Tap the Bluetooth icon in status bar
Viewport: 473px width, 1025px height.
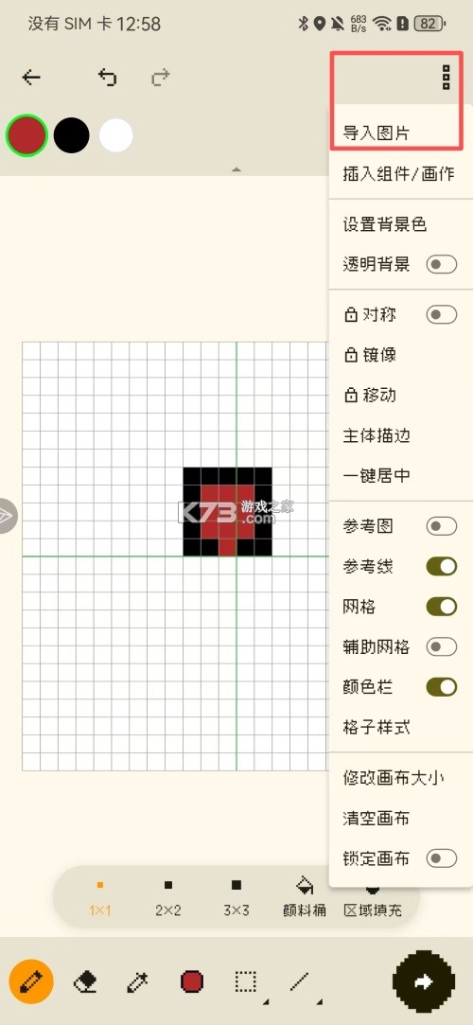pos(303,25)
